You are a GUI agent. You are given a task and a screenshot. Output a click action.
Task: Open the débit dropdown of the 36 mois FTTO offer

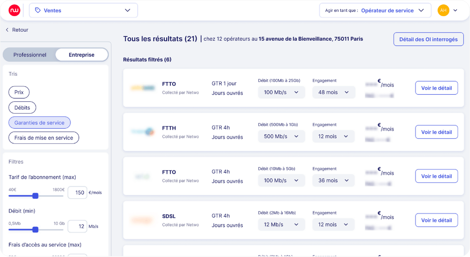click(282, 180)
